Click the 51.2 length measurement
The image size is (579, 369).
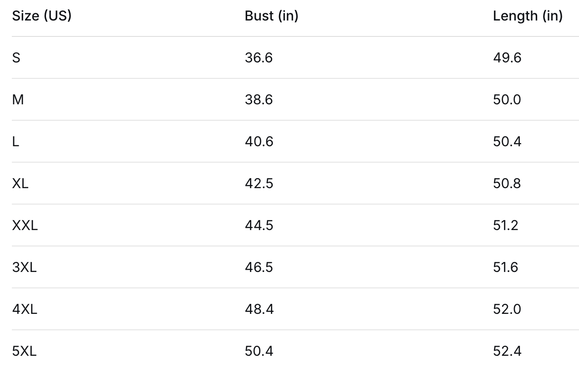coord(505,225)
